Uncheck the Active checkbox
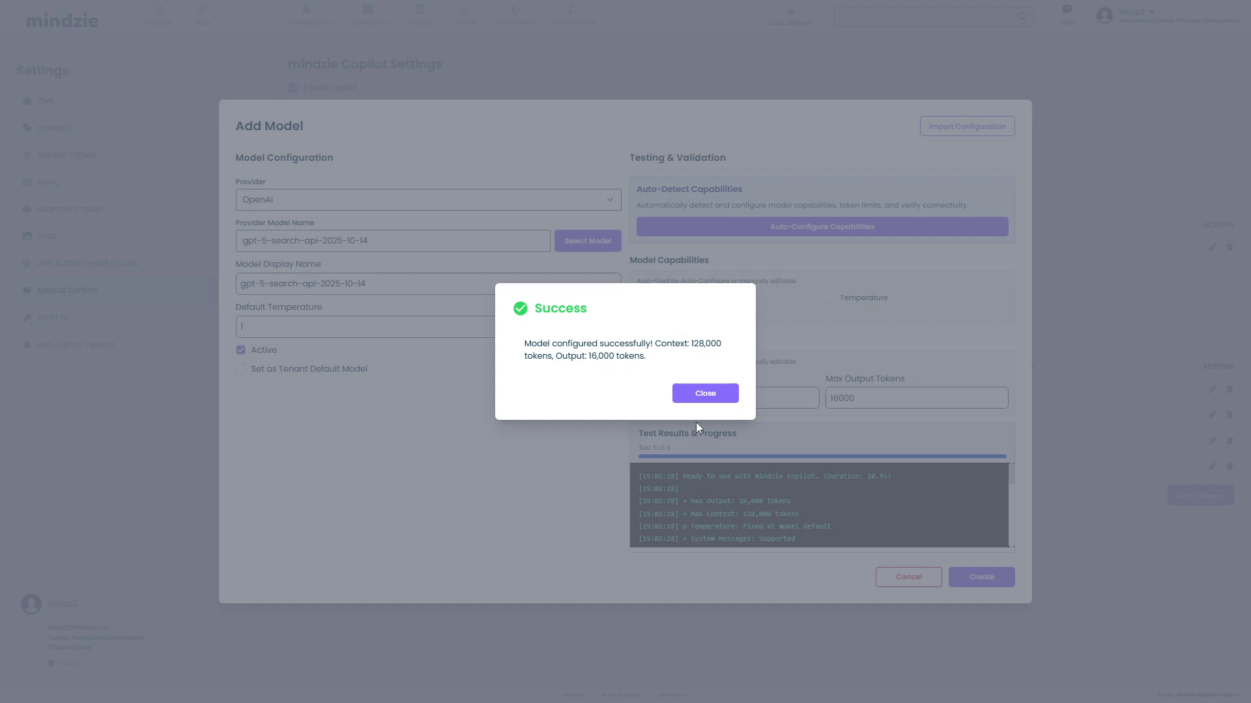 pos(241,350)
